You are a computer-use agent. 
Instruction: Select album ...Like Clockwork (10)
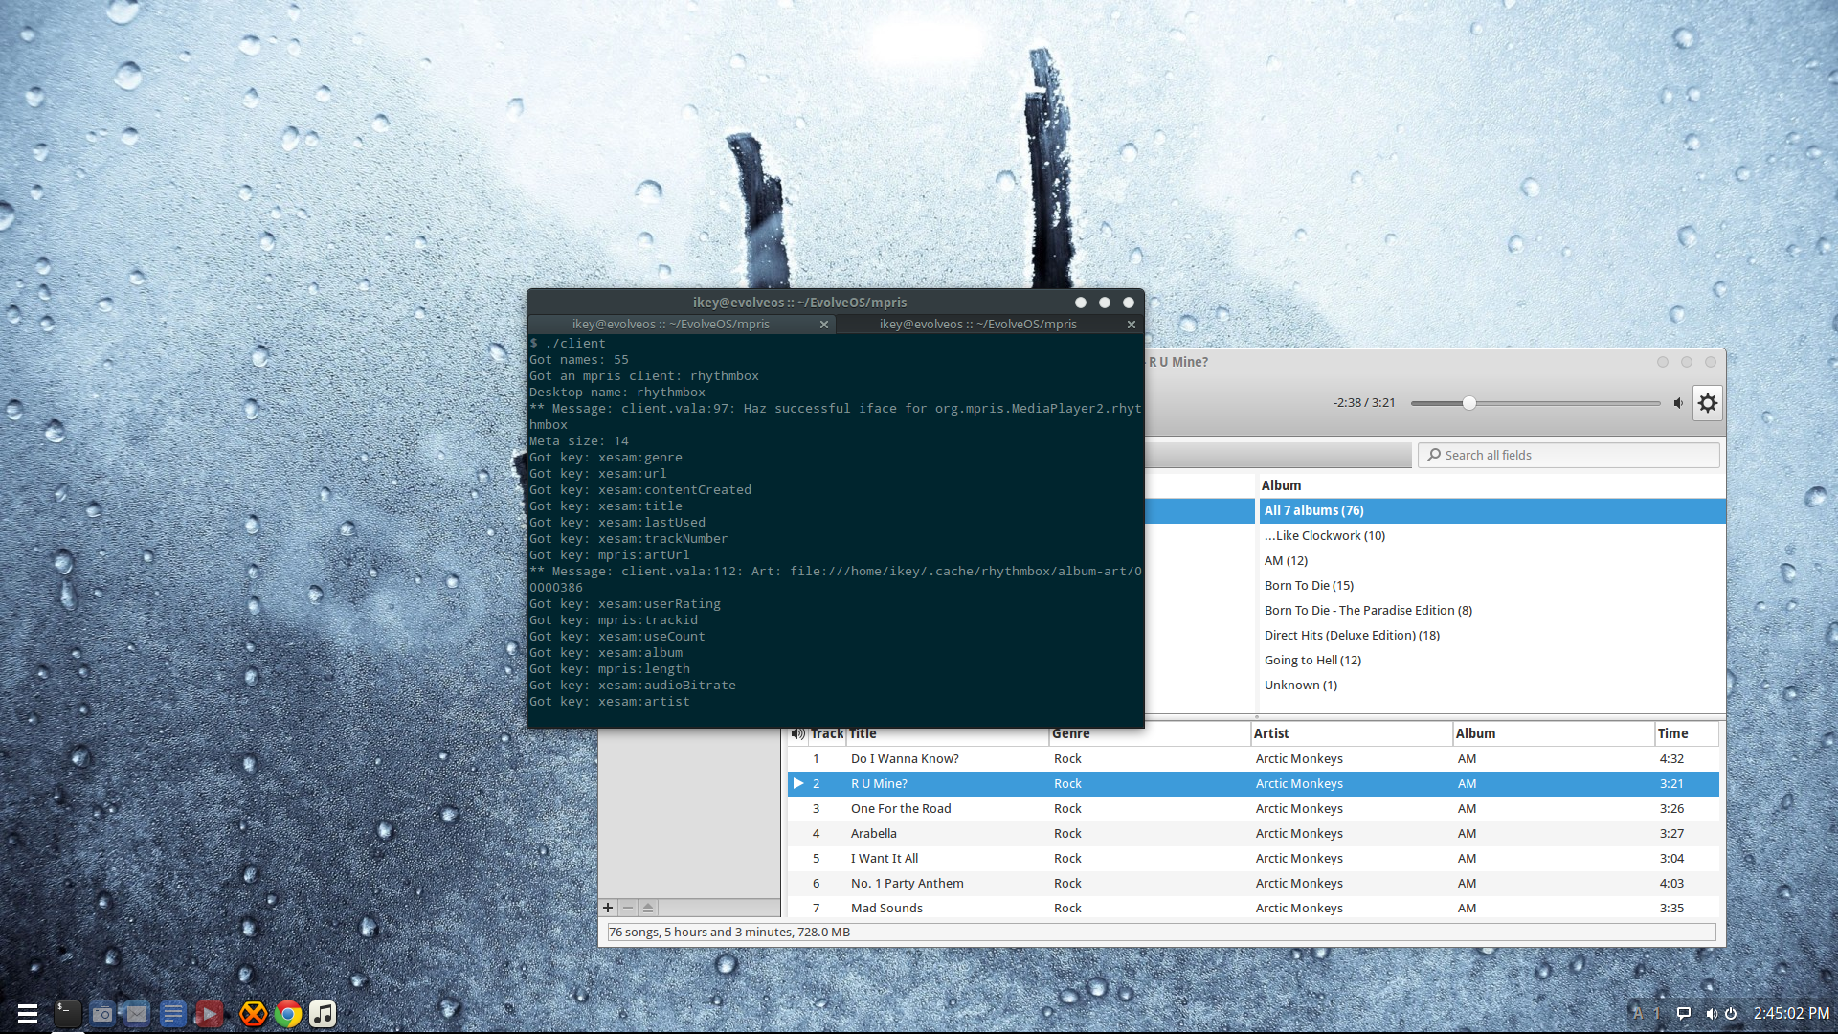click(x=1491, y=535)
